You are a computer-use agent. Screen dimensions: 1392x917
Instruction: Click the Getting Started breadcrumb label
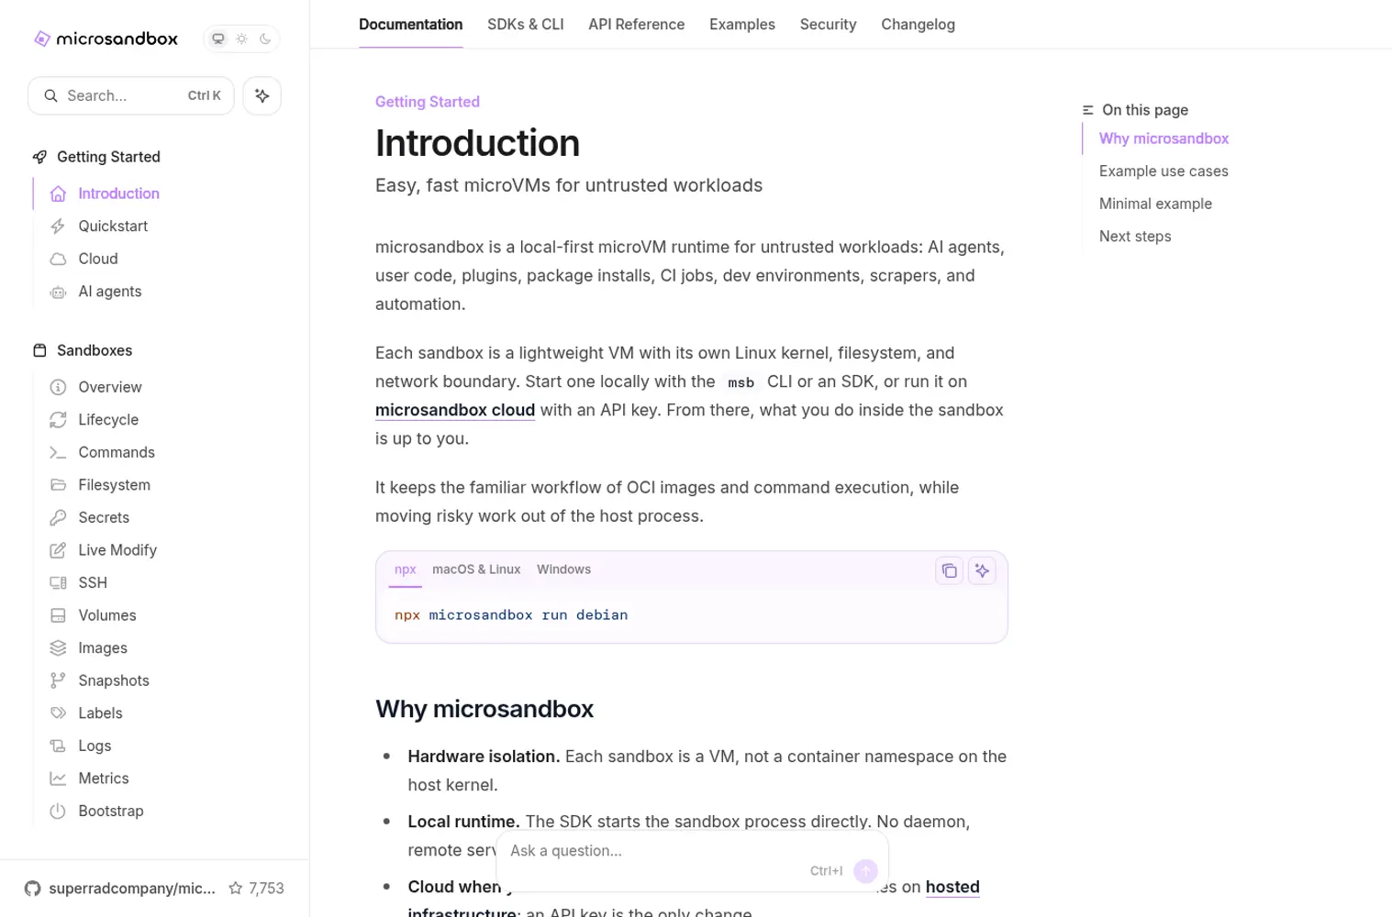click(x=428, y=102)
